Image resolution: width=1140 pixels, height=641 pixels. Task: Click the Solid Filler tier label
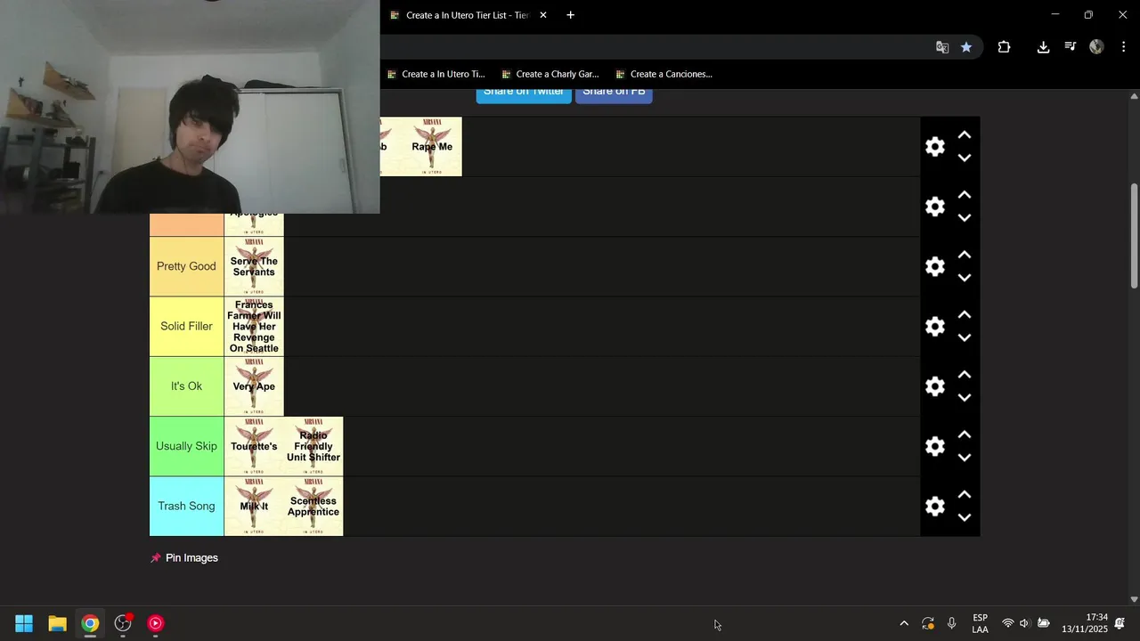click(186, 326)
